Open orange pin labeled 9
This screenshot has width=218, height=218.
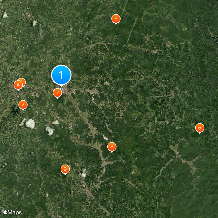coord(65,169)
